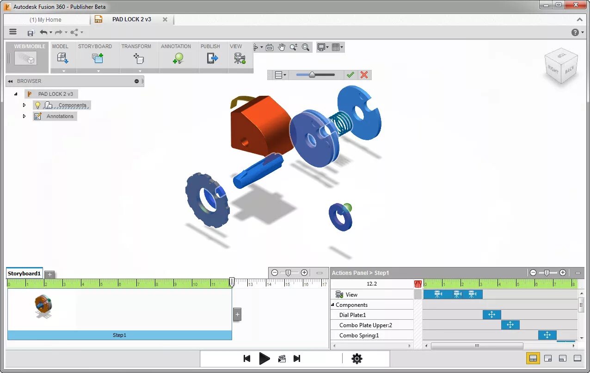Expand the Transform panel dropdown arrow
The height and width of the screenshot is (373, 590).
[x=140, y=71]
